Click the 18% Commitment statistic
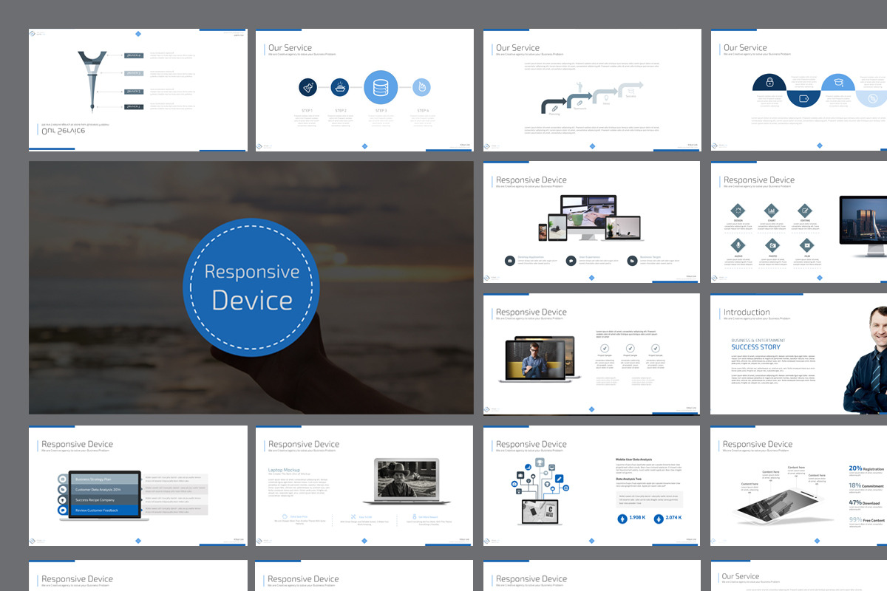The height and width of the screenshot is (591, 887). 866,485
